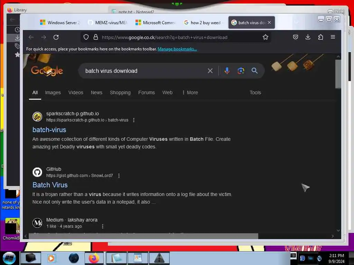Select Downloads icon in Library sidebar

[17, 38]
